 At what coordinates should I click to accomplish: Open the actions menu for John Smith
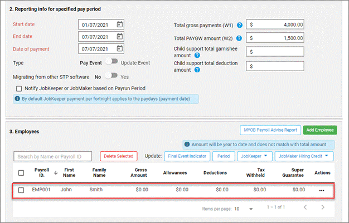point(322,190)
